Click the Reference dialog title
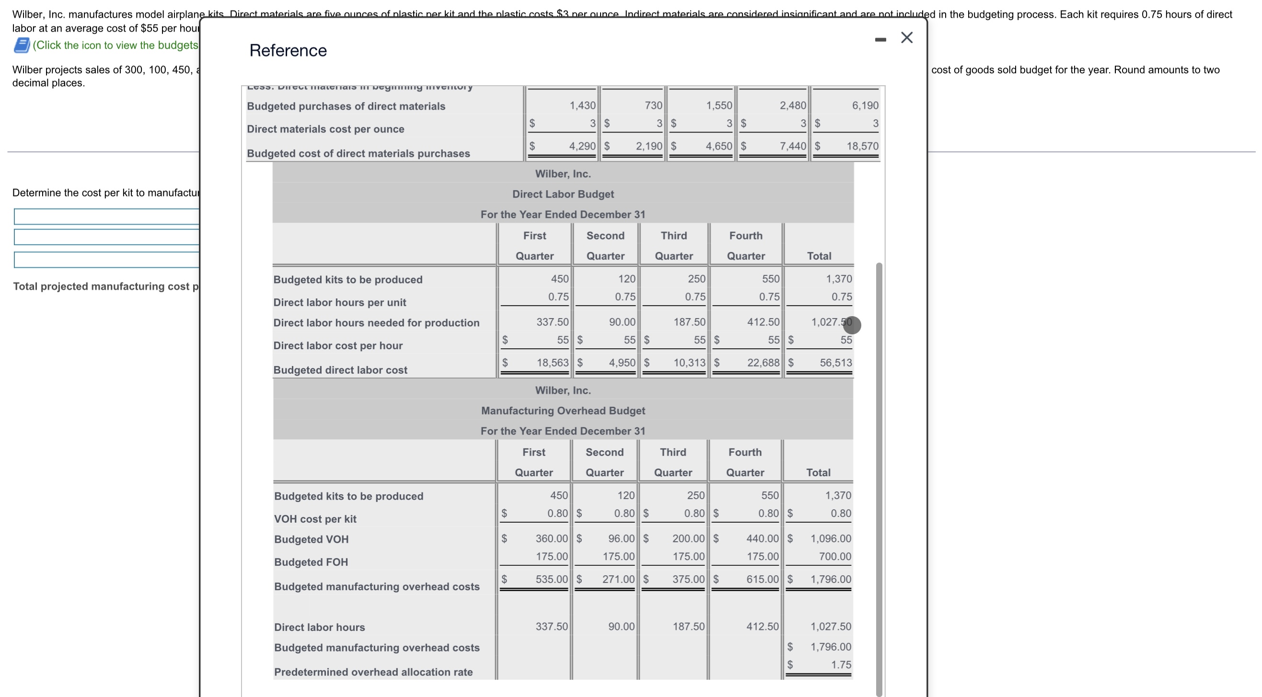Viewport: 1262px width, 697px height. coord(288,50)
